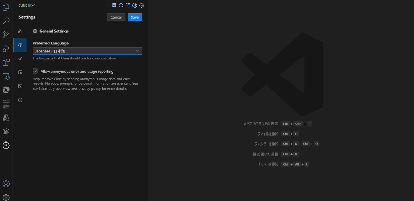Open the Accounts menu in activity bar
This screenshot has width=414, height=201.
click(x=6, y=184)
